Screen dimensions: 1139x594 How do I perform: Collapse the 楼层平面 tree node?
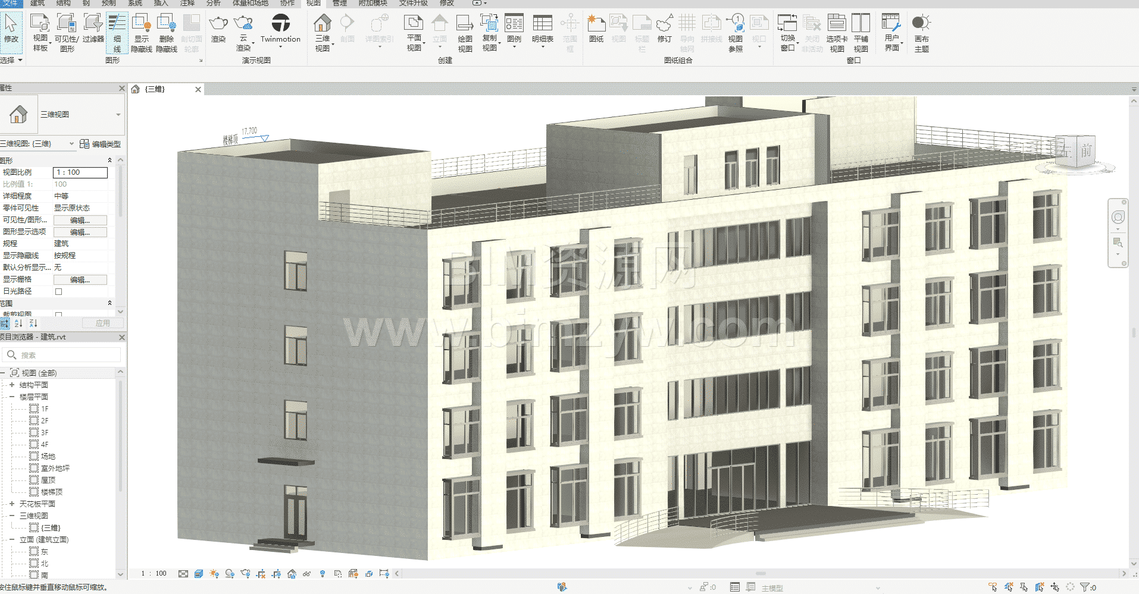click(x=12, y=397)
